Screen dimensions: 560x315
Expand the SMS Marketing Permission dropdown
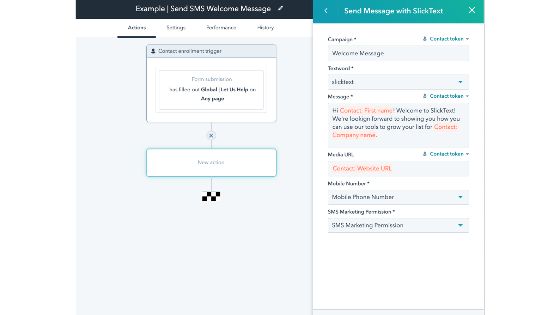[x=398, y=225]
